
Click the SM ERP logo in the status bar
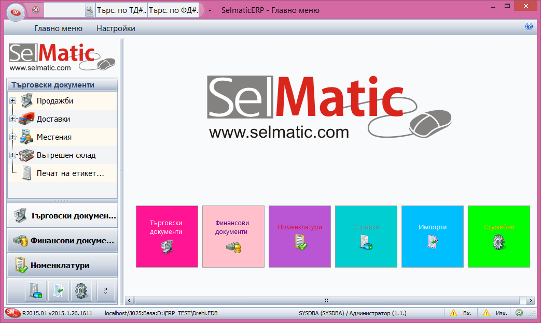13,313
